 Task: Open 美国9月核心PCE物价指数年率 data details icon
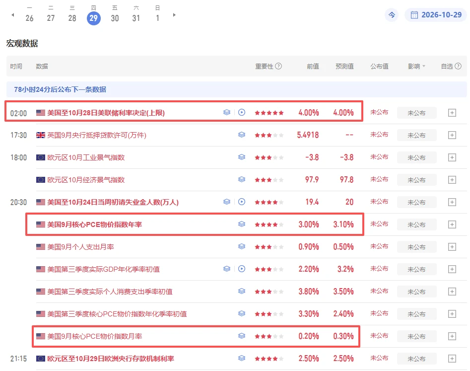click(x=242, y=224)
